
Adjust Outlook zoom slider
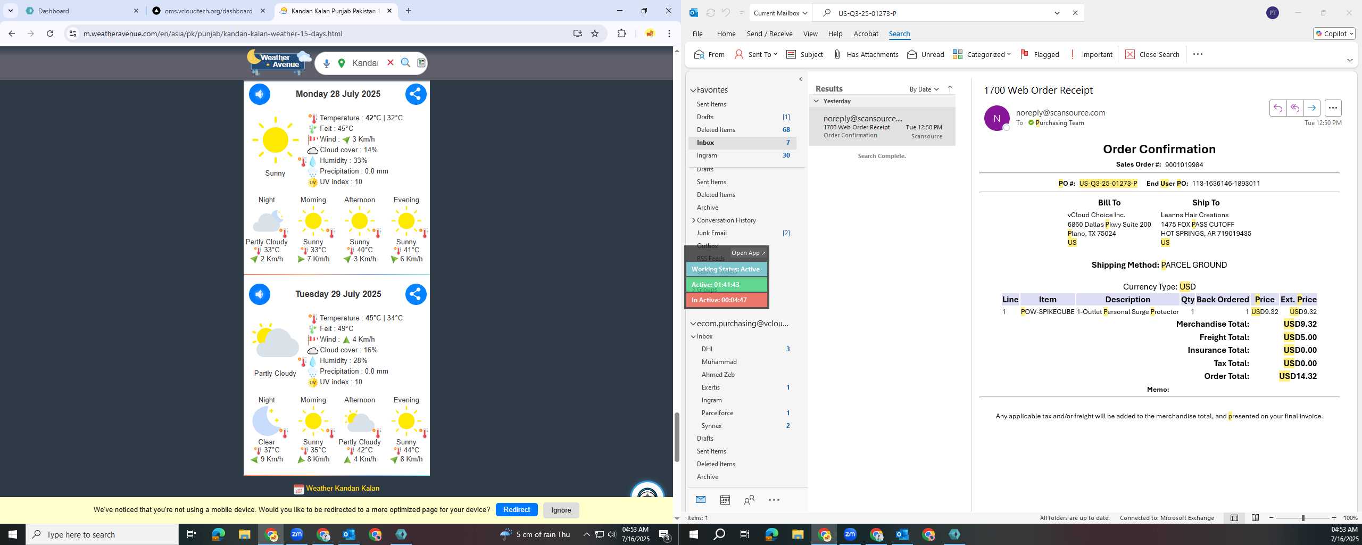tap(1302, 518)
